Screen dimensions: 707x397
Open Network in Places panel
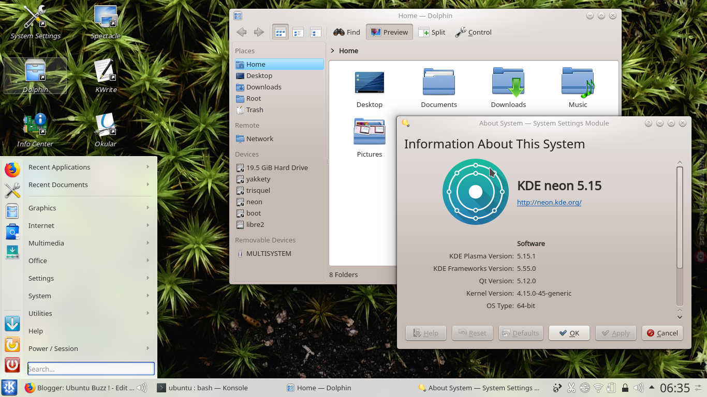pos(279,139)
